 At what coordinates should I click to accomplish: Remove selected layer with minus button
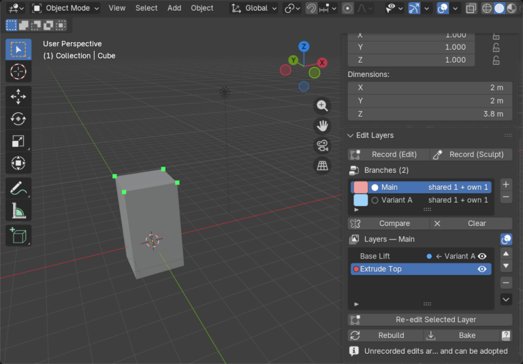(506, 282)
